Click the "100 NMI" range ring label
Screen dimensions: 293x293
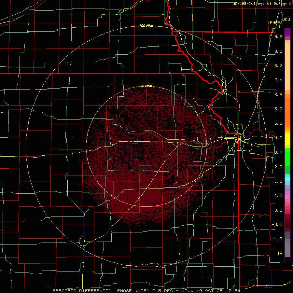click(146, 26)
